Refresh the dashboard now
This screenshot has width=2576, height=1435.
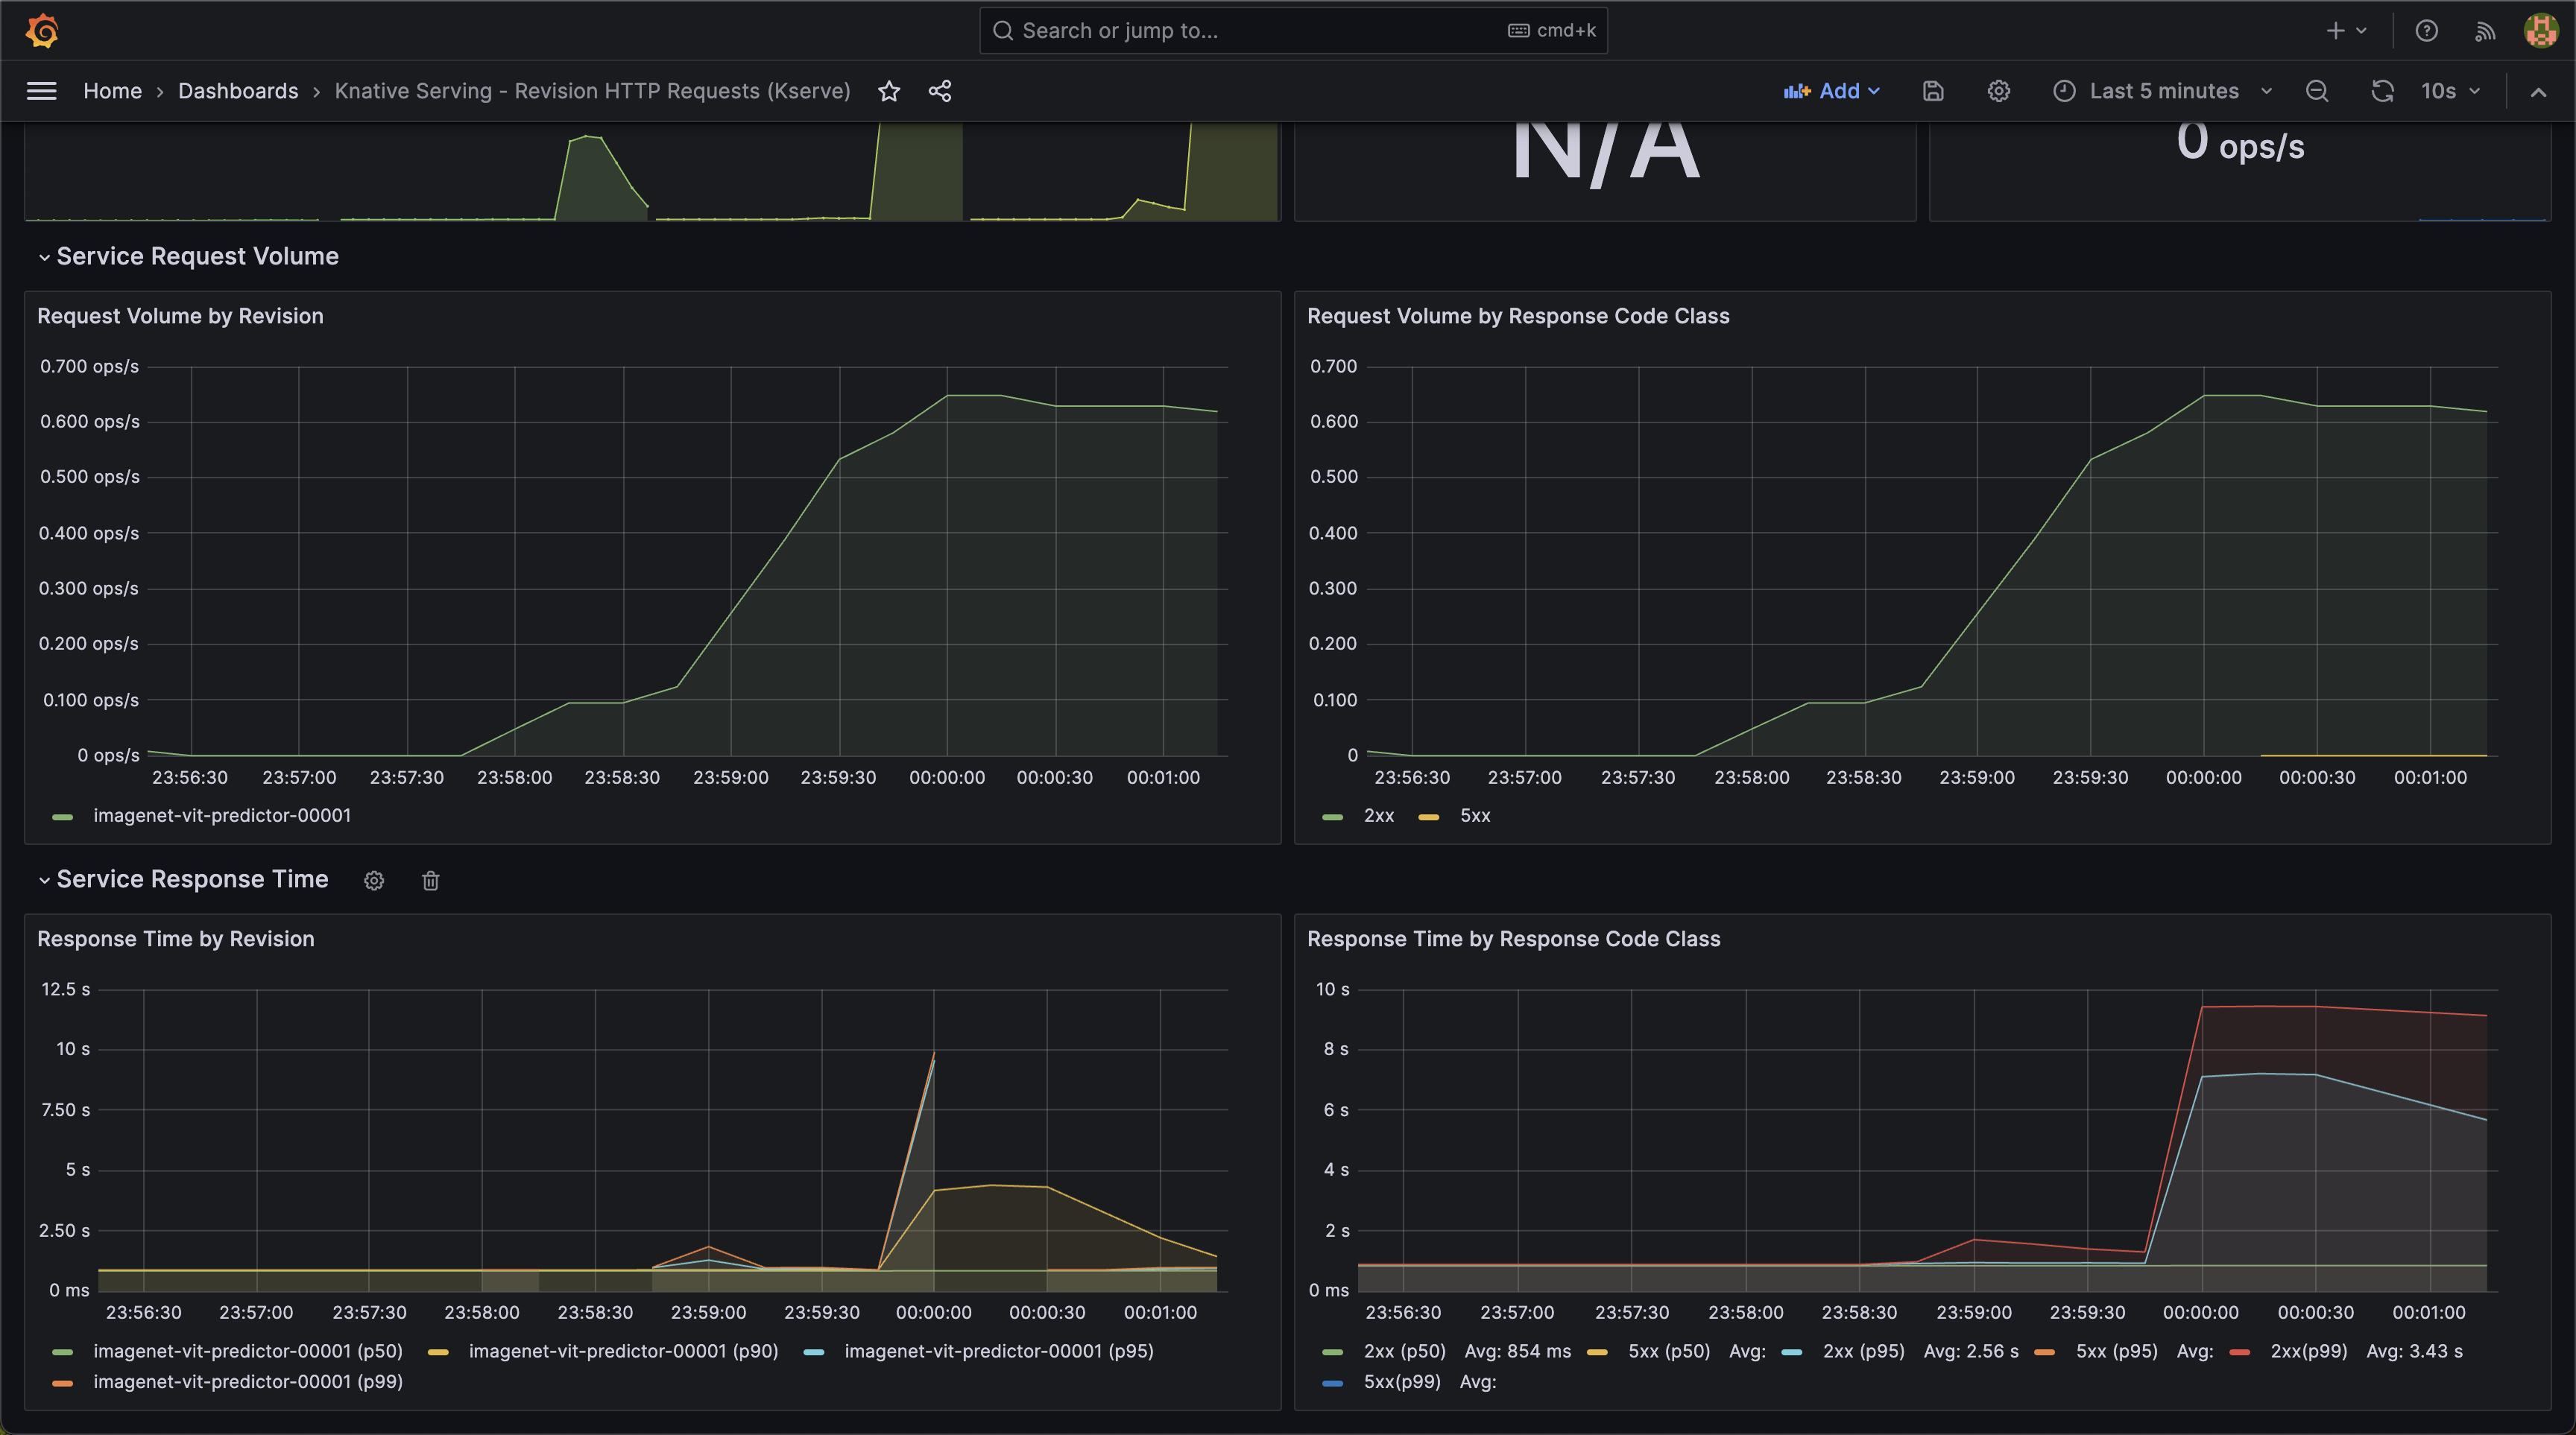click(x=2382, y=91)
